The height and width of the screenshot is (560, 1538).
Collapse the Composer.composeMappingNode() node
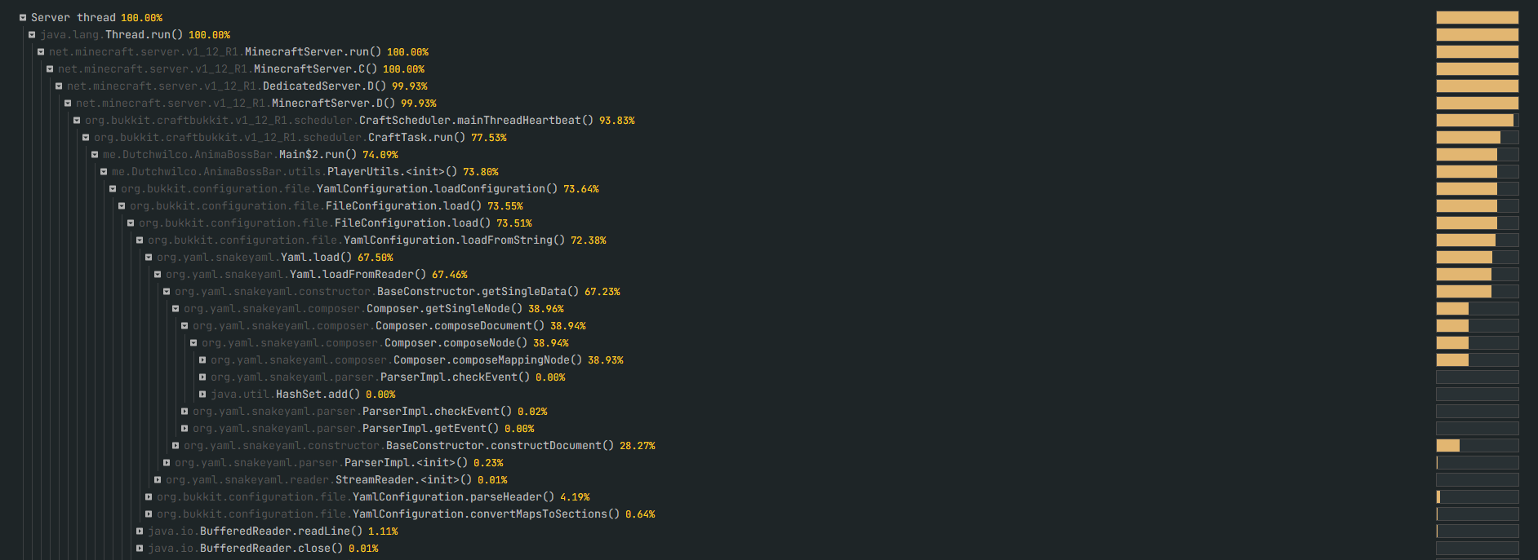(x=202, y=359)
